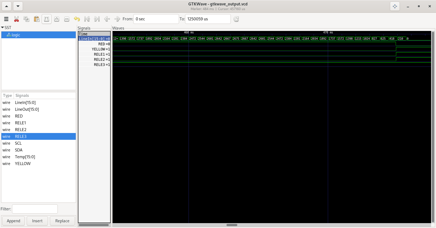
Task: Click the up arrow in title bar
Action: point(7,6)
